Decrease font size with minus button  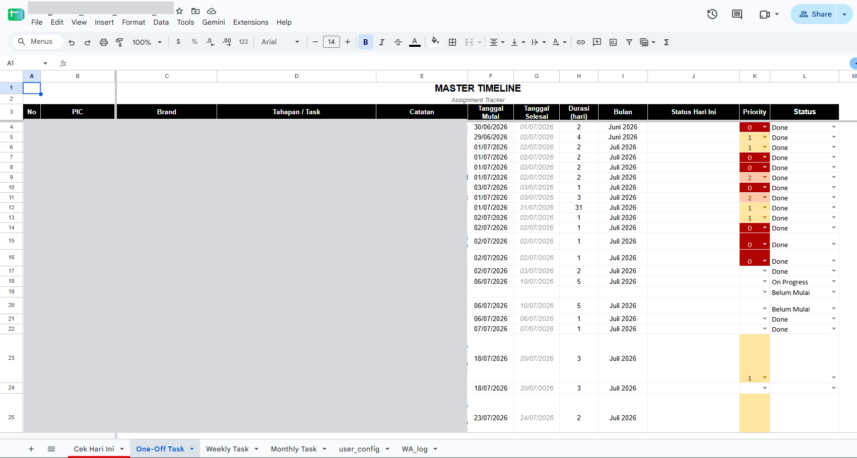[315, 42]
